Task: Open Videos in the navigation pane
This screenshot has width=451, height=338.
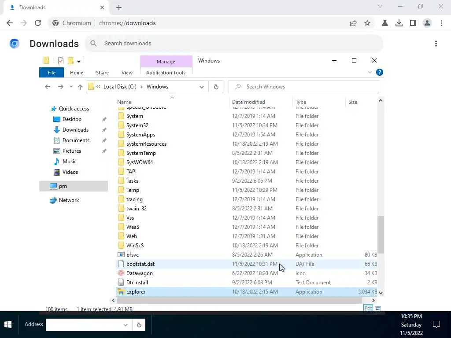Action: (70, 172)
